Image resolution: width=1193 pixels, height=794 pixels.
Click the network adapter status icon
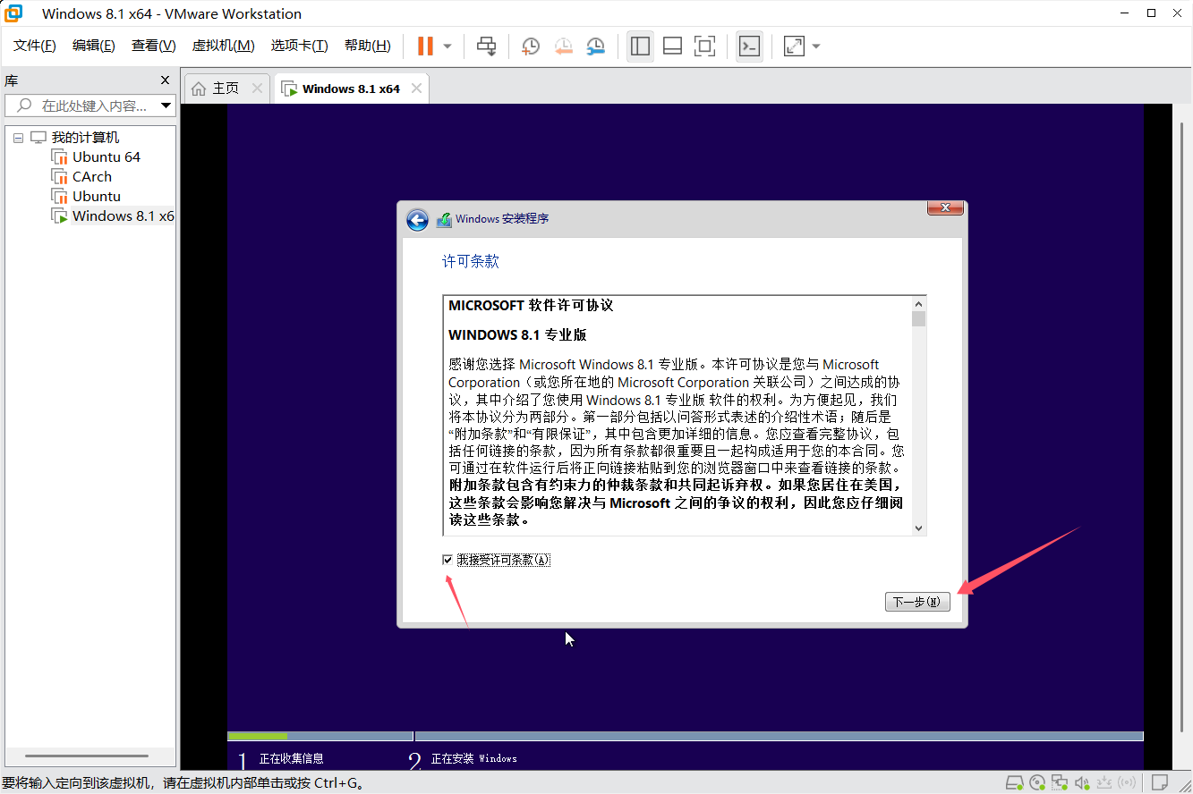[x=1060, y=782]
